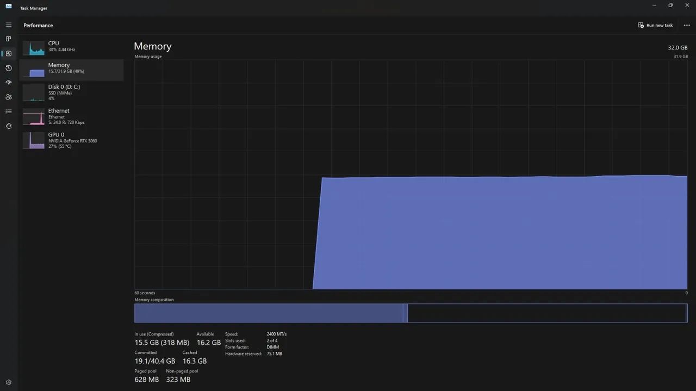The image size is (696, 391).
Task: Click the memory usage graph area
Action: (411, 175)
